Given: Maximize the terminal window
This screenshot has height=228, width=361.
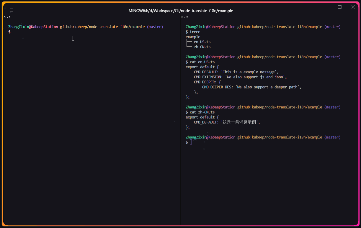Looking at the screenshot, I should click(x=340, y=7).
